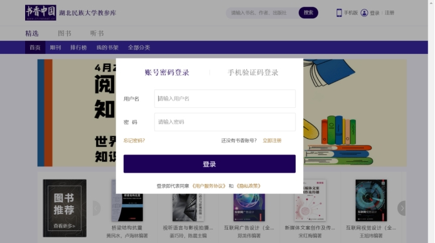
Task: Click the mobile phone version icon
Action: 339,13
